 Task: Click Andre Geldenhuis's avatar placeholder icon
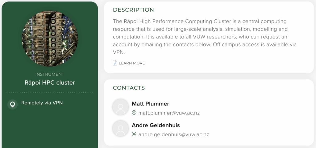click(x=121, y=129)
